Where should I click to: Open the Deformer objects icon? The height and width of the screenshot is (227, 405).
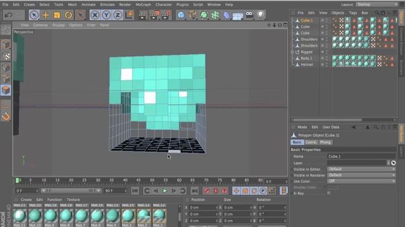click(227, 15)
